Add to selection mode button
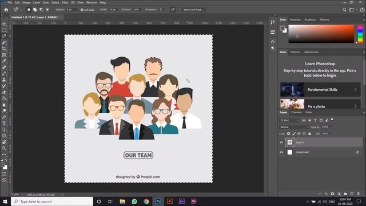 coord(35,10)
